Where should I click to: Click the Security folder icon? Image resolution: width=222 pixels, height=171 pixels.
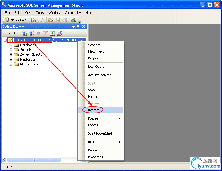click(17, 50)
